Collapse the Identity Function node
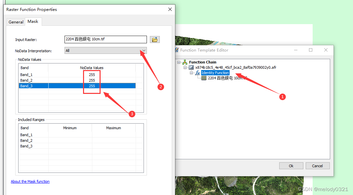 [x=191, y=73]
